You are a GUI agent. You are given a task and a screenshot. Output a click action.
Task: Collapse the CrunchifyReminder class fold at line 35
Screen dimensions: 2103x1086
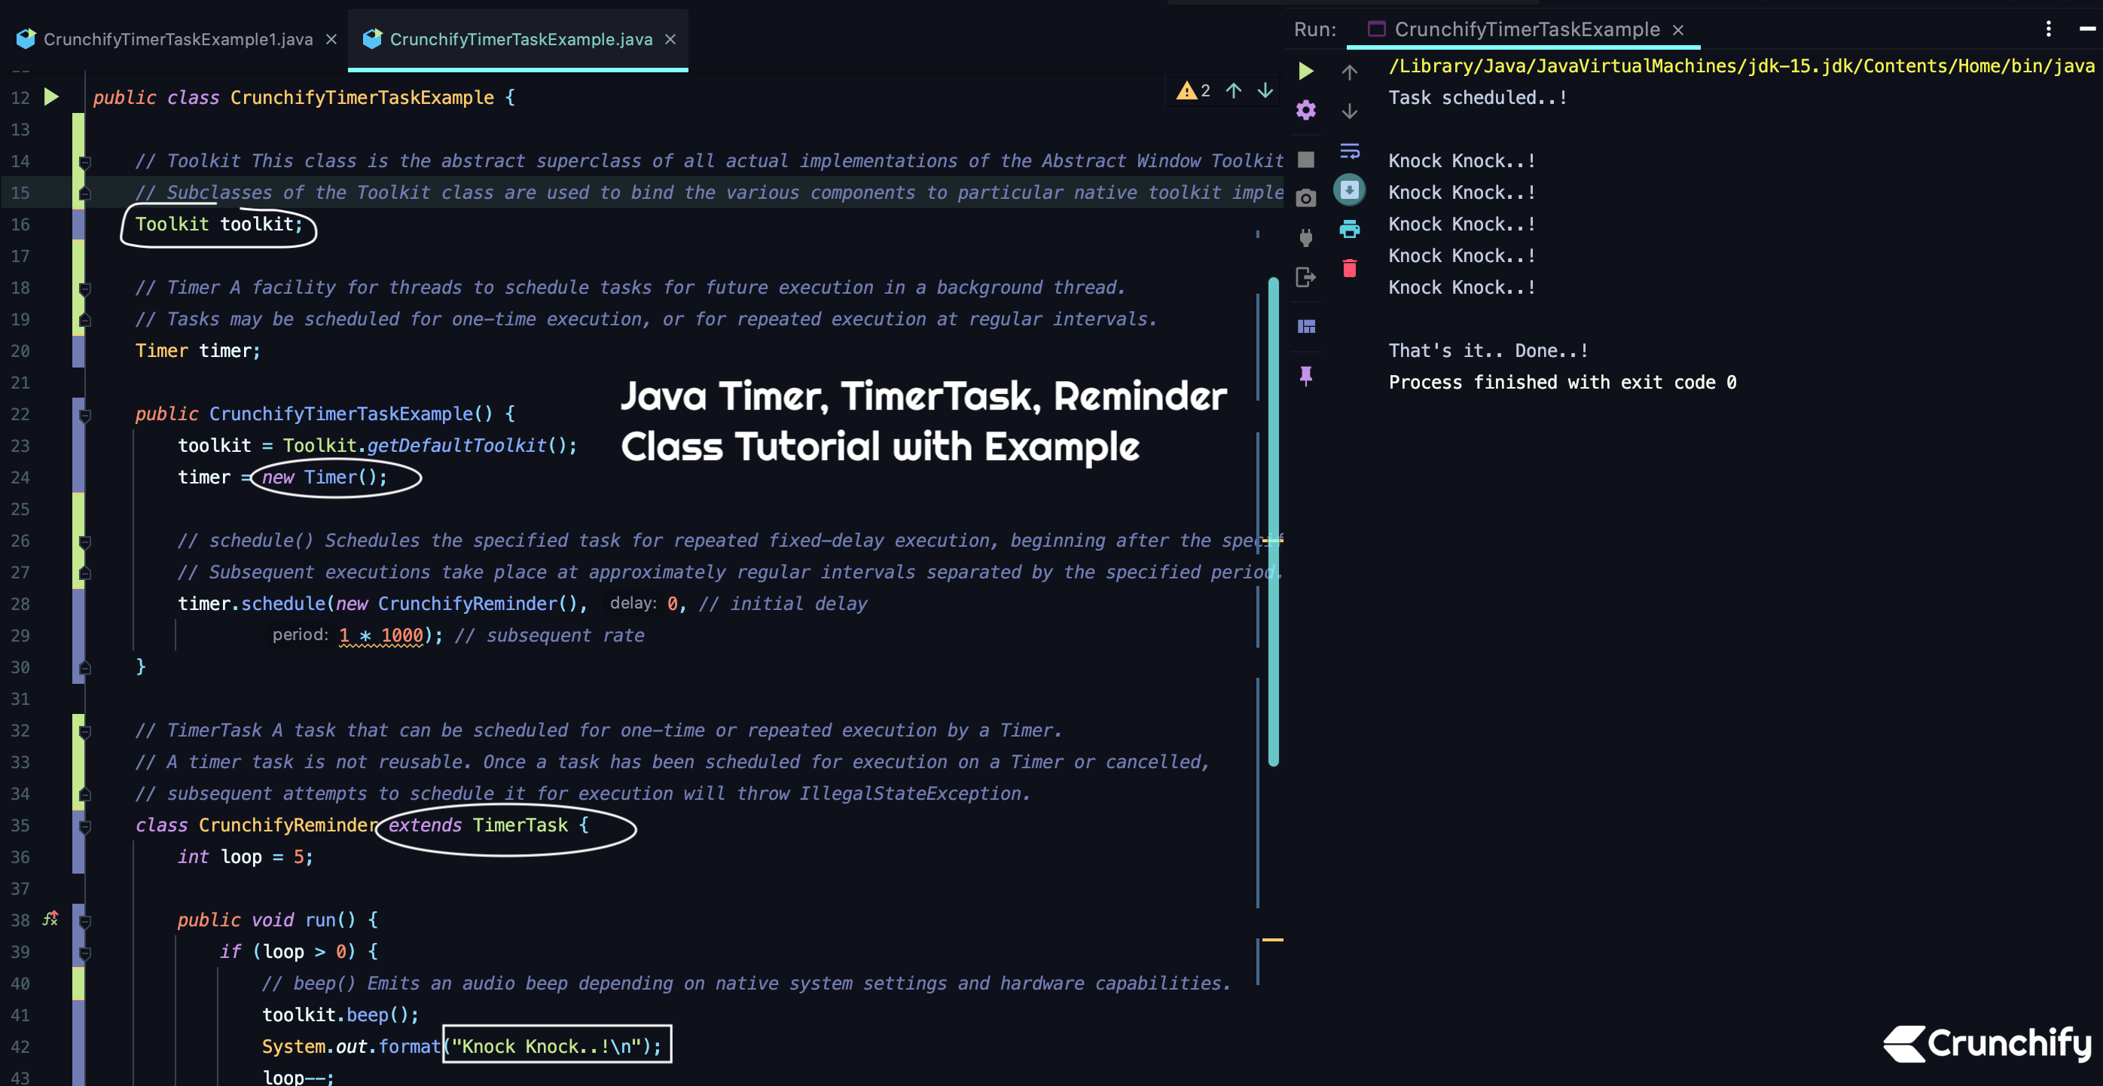tap(84, 826)
